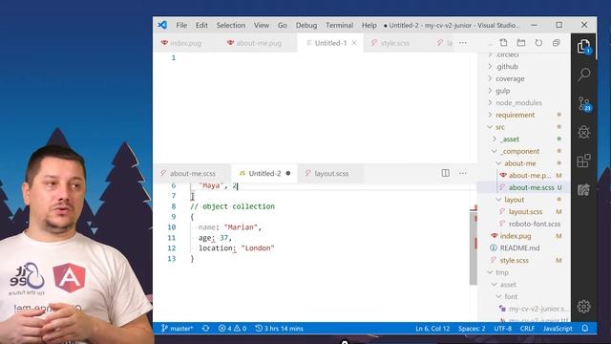Open the Debug view in activity bar

point(583,132)
